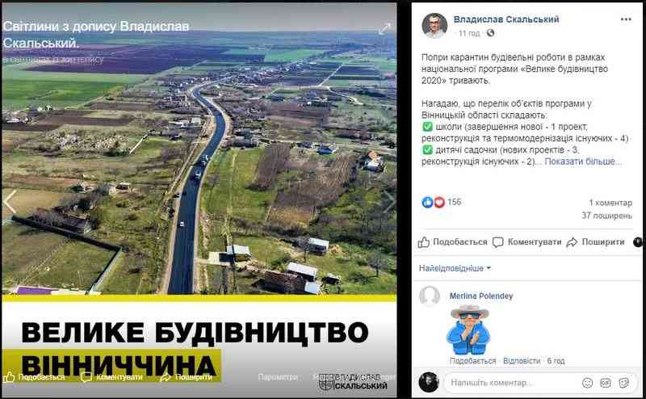This screenshot has width=646, height=399.
Task: Click the Коментувати button under the post
Action: [x=527, y=242]
